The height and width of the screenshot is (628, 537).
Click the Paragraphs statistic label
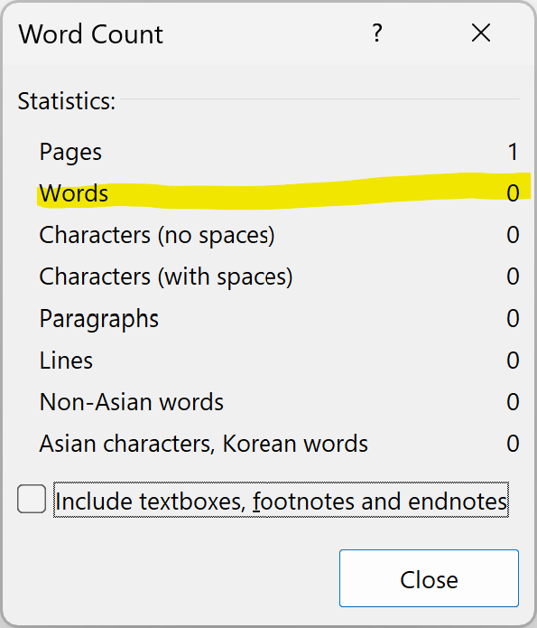click(x=99, y=319)
